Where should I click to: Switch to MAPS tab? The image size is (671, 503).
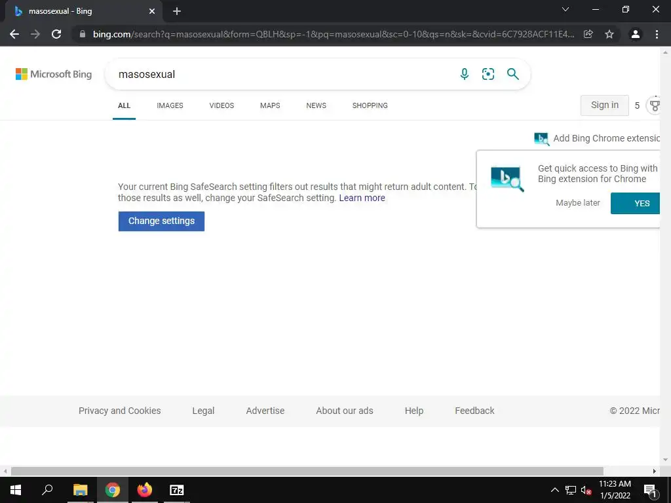[270, 105]
